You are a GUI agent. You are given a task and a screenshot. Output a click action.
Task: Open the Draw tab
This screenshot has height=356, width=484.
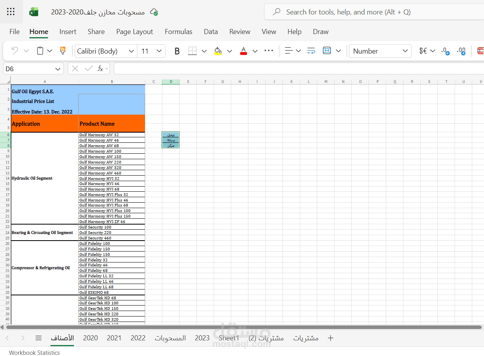pyautogui.click(x=321, y=32)
